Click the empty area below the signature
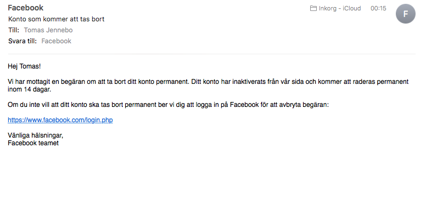Viewport: 426px width, 199px height. pos(212,174)
